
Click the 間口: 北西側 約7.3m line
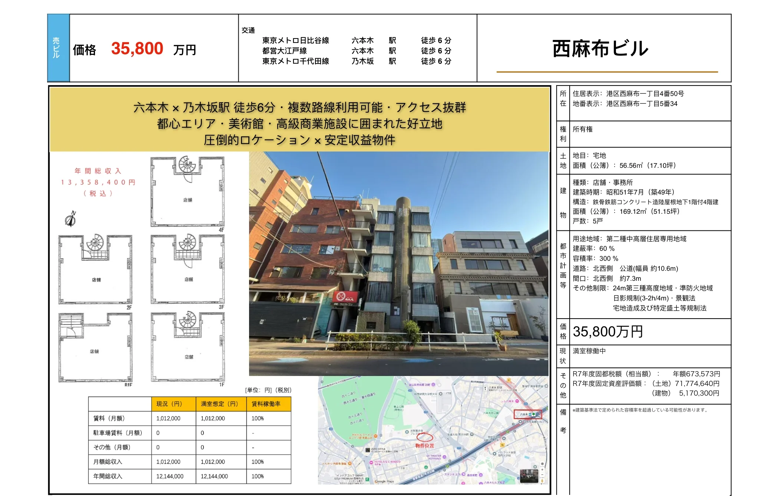tap(607, 279)
